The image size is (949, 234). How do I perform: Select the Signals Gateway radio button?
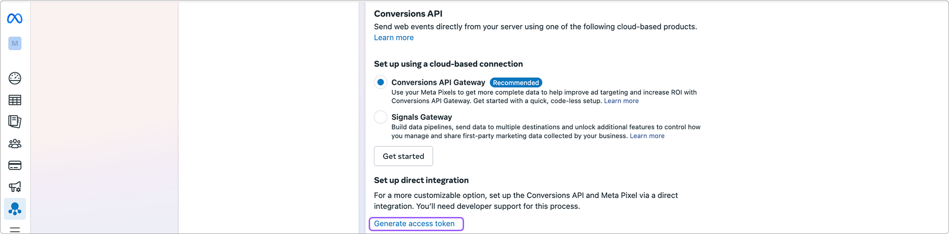[x=381, y=117]
